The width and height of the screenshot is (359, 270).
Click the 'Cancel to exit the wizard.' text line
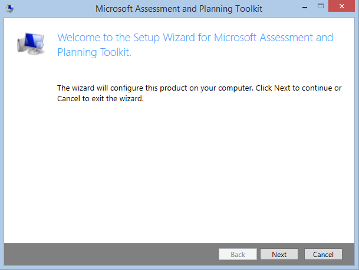coord(100,99)
